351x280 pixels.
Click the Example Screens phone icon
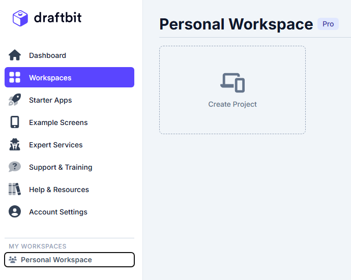click(x=15, y=122)
